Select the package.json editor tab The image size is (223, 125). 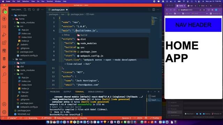click(58, 10)
